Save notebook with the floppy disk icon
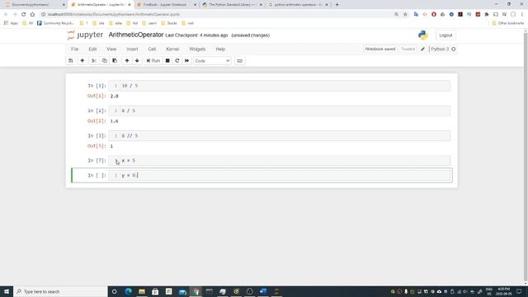This screenshot has height=297, width=528. click(71, 61)
